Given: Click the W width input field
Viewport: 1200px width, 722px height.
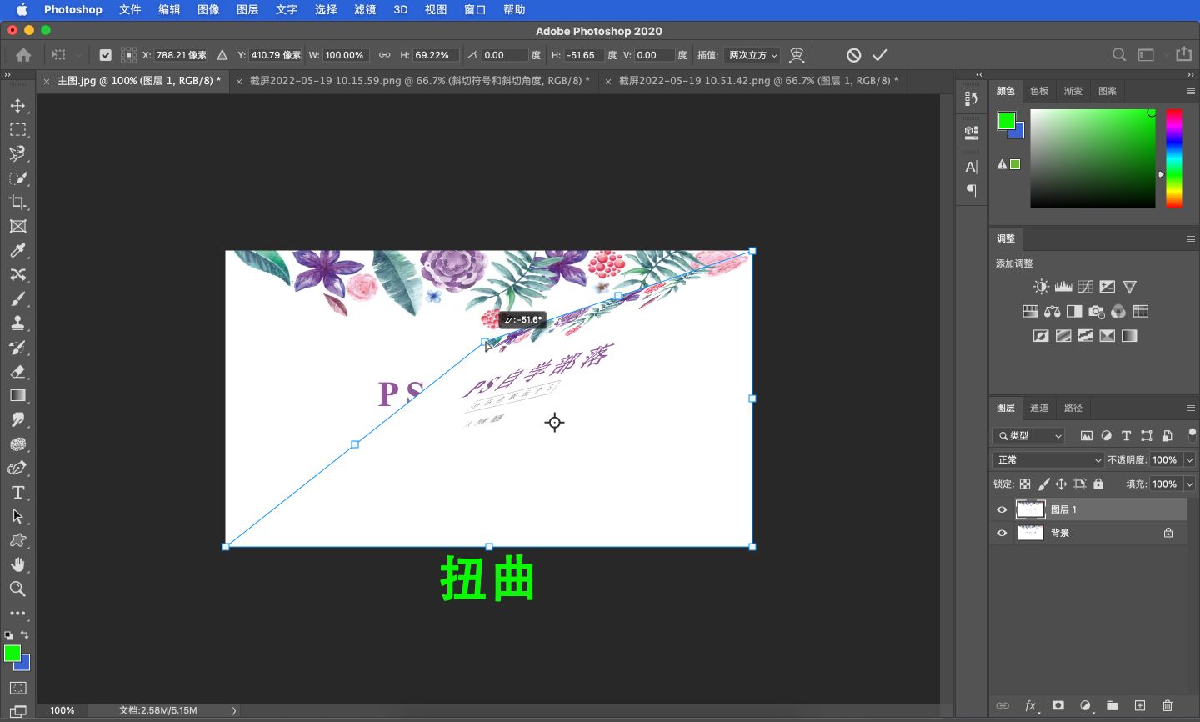Looking at the screenshot, I should [x=345, y=55].
